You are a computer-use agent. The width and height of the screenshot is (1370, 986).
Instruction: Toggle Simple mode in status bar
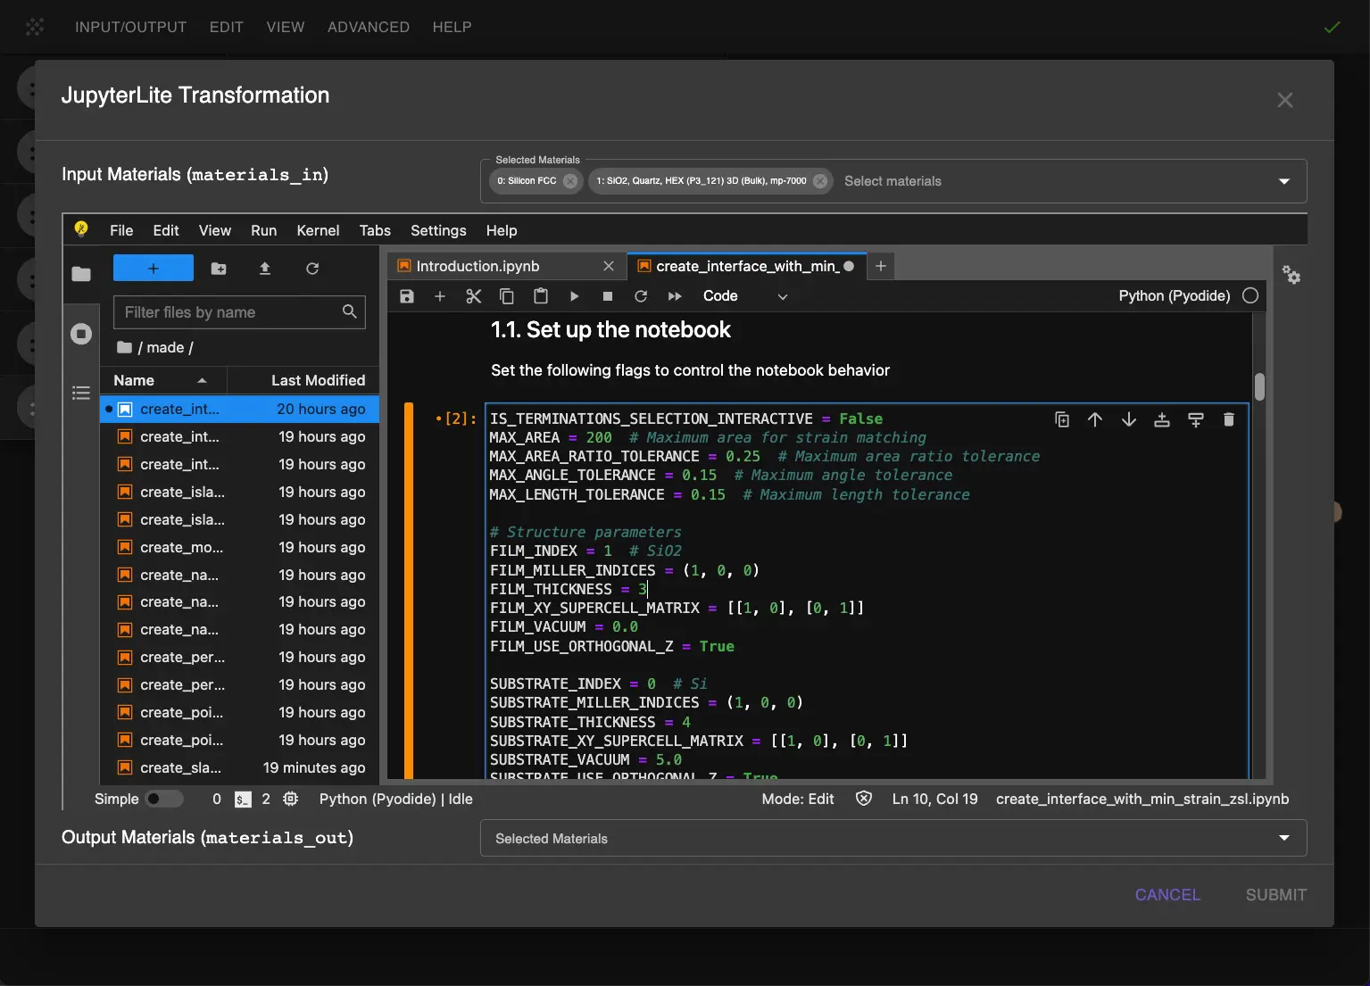coord(164,799)
